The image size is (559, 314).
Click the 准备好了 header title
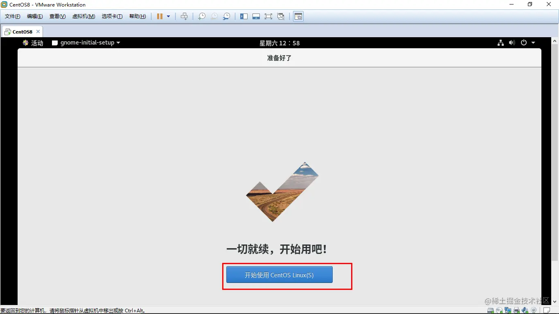279,58
